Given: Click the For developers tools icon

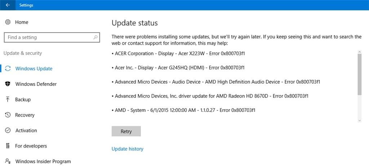Looking at the screenshot, I should [x=8, y=146].
